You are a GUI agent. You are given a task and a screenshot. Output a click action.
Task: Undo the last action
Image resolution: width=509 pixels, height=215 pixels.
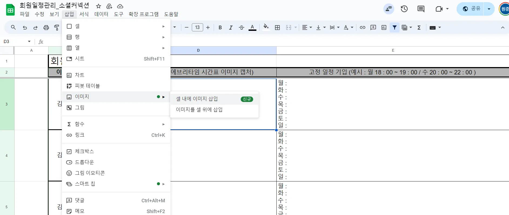pos(25,27)
